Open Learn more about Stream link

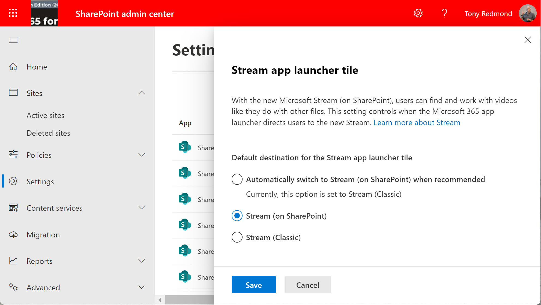(417, 123)
